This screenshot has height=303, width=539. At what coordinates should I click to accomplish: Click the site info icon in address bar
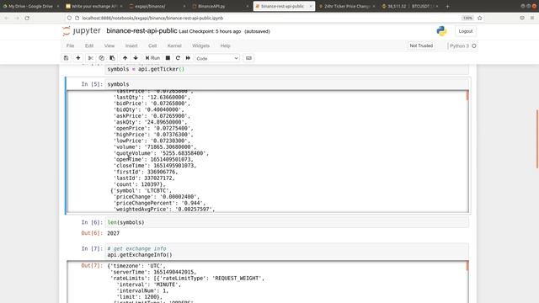[77, 18]
